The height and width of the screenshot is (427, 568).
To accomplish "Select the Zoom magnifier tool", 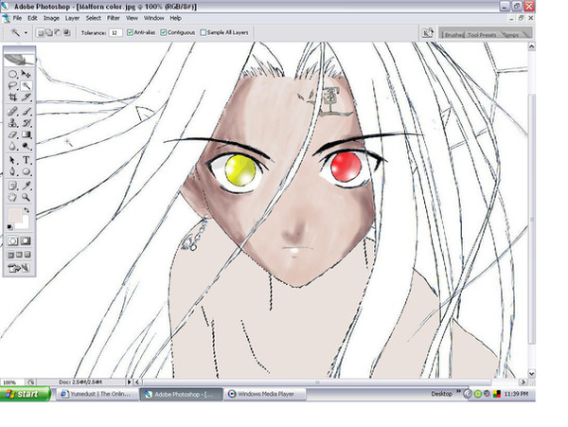I will tap(26, 197).
